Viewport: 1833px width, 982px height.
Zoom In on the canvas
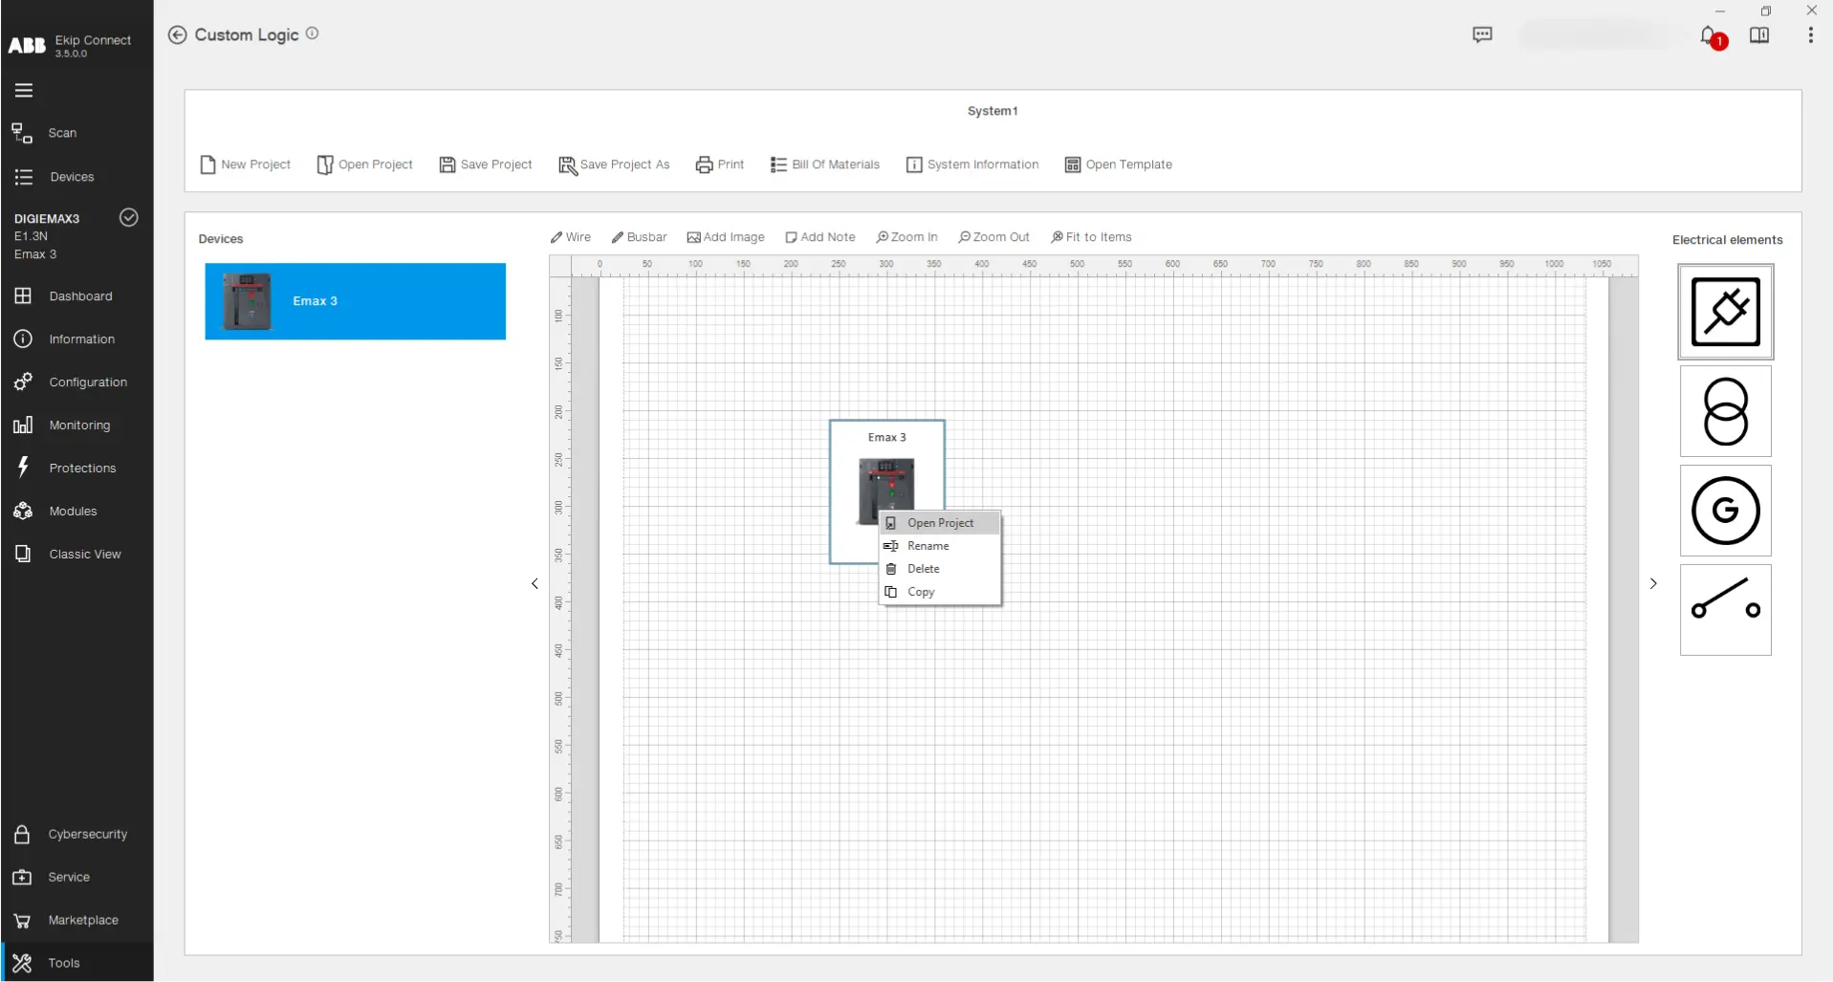click(906, 236)
